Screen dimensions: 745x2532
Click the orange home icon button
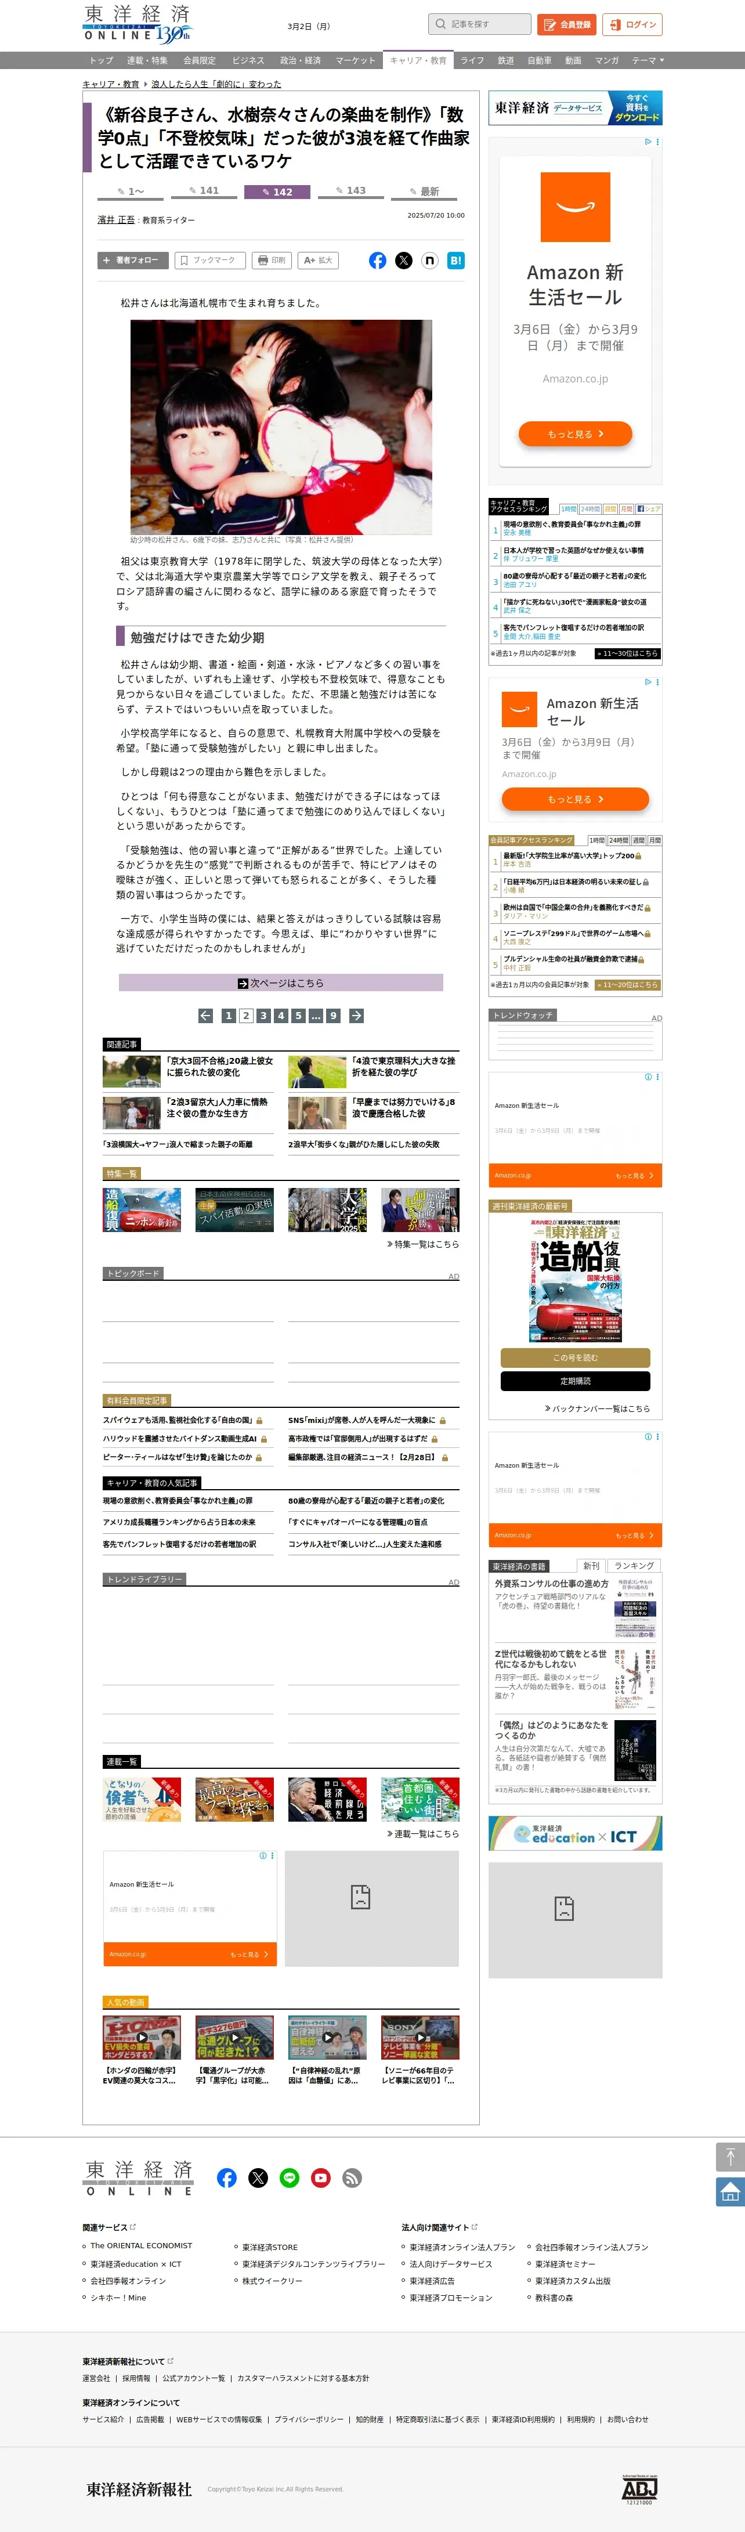[730, 2192]
